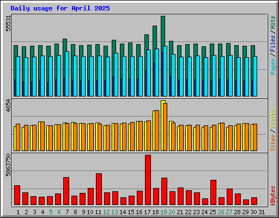The width and height of the screenshot is (279, 218).
Task: Click the red KBytes bar for day 11
Action: pos(99,189)
